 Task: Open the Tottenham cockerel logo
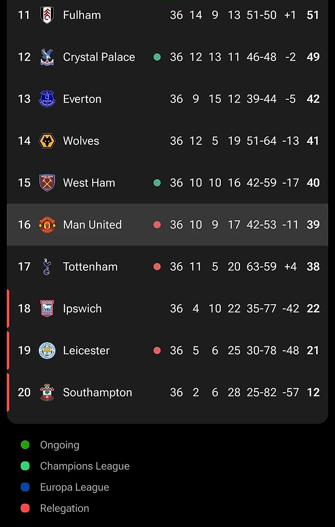click(47, 266)
